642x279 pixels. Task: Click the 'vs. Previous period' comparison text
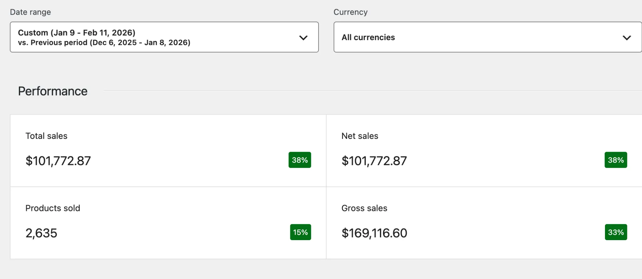coord(104,42)
